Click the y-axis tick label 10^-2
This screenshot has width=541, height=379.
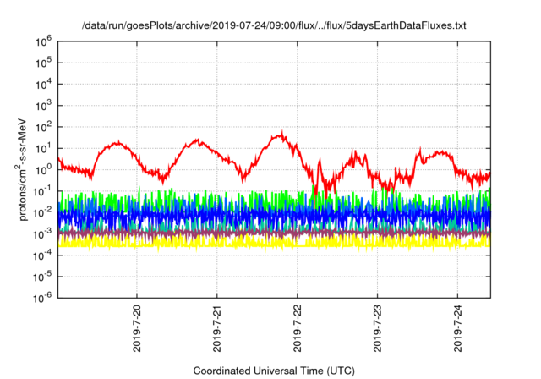pyautogui.click(x=43, y=212)
